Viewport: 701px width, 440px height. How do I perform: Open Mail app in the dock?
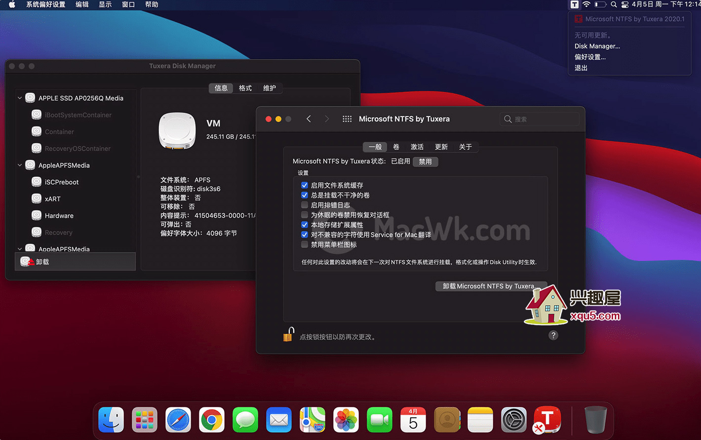[279, 420]
